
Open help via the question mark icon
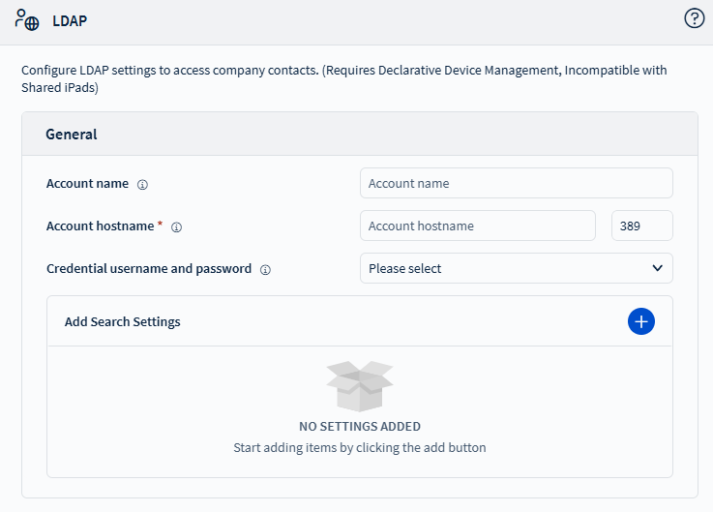(694, 18)
